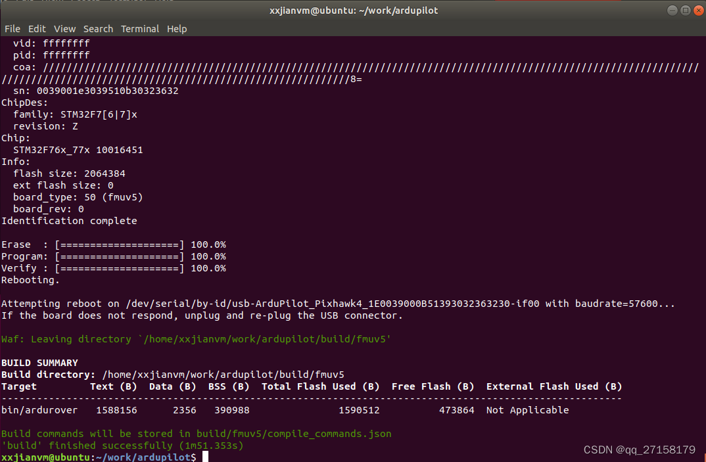Maximize the terminal window

point(685,11)
